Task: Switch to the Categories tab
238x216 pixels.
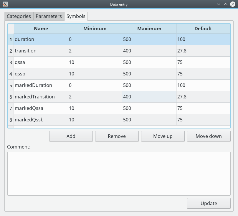Action: pos(19,16)
